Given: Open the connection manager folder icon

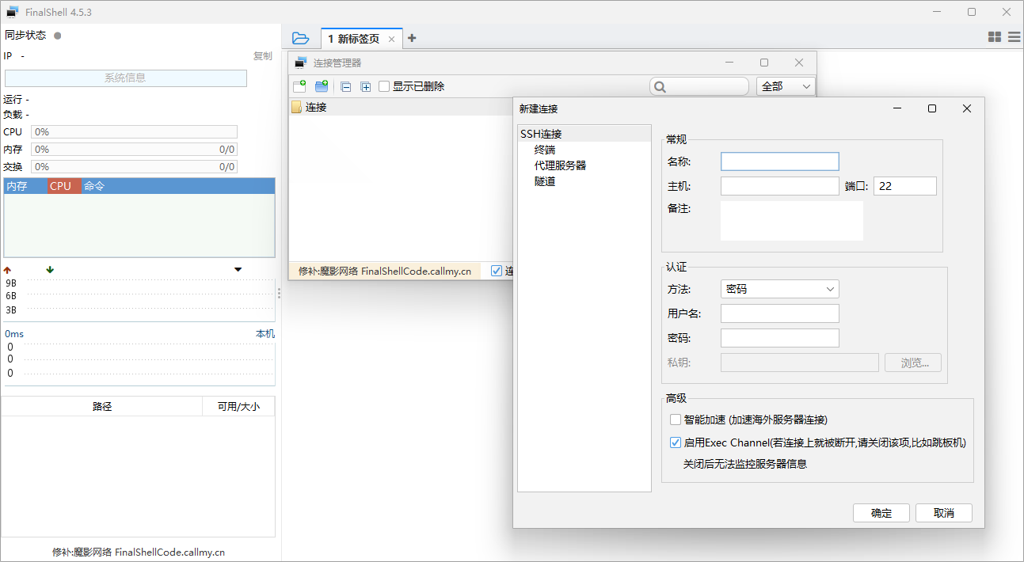Looking at the screenshot, I should pos(300,38).
